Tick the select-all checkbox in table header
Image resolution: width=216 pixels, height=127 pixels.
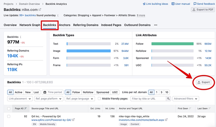tap(9, 109)
